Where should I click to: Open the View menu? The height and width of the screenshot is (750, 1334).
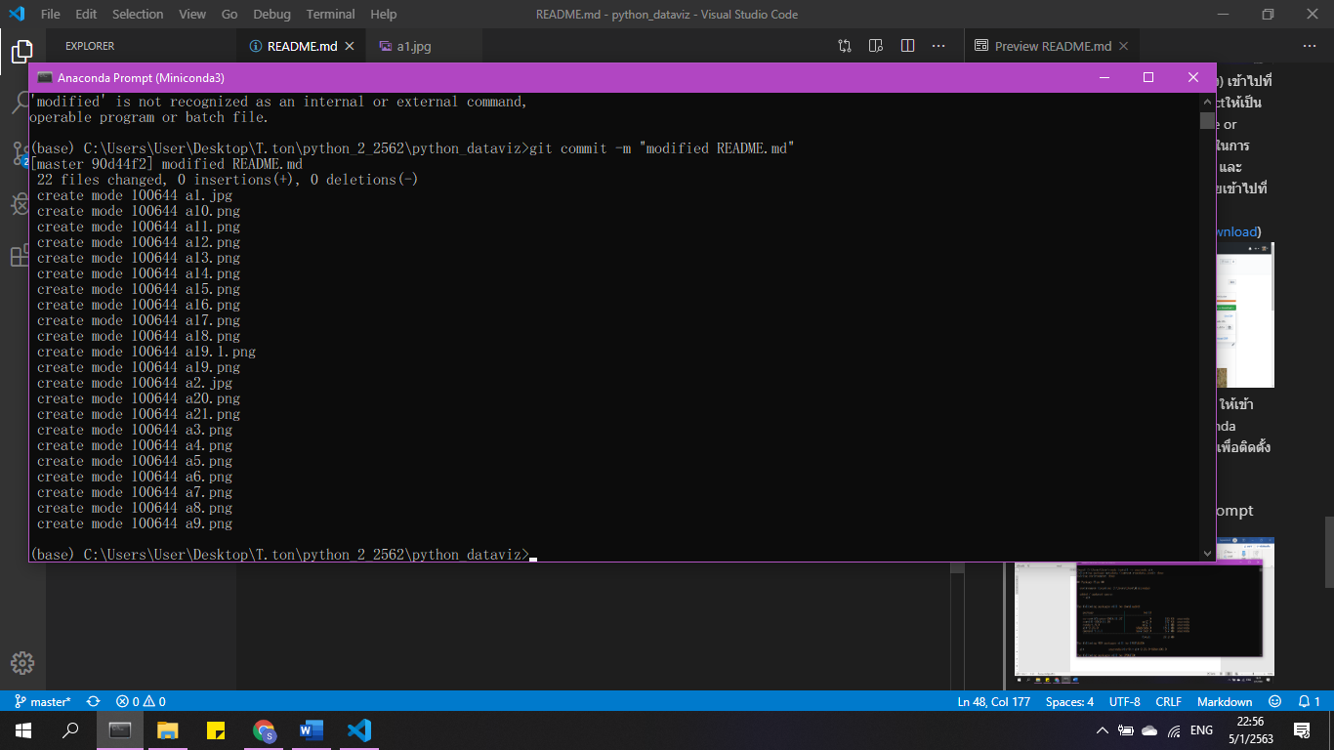click(192, 14)
